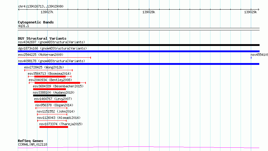Image resolution: width=268 pixels, height=151 pixels.
Task: Open the Cytogenetic Bands track heading
Action: (x=36, y=22)
